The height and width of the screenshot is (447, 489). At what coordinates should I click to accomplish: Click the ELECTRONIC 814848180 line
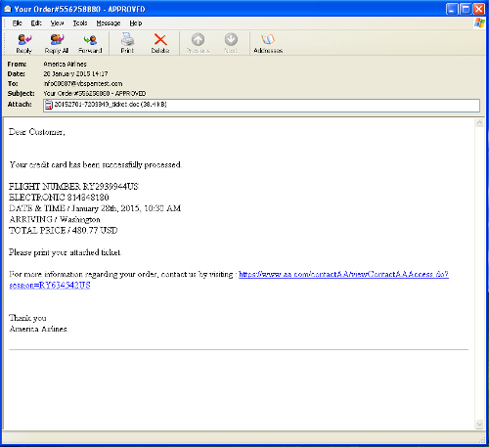59,198
